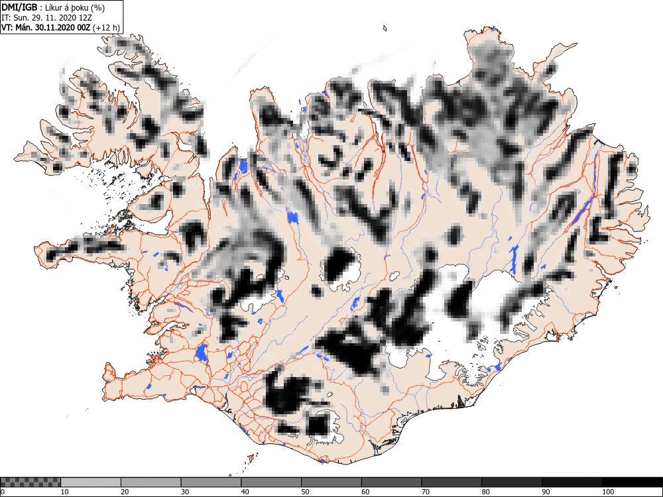663x497 pixels.
Task: Select the legend swatch between 10 and 20
Action: 91,482
